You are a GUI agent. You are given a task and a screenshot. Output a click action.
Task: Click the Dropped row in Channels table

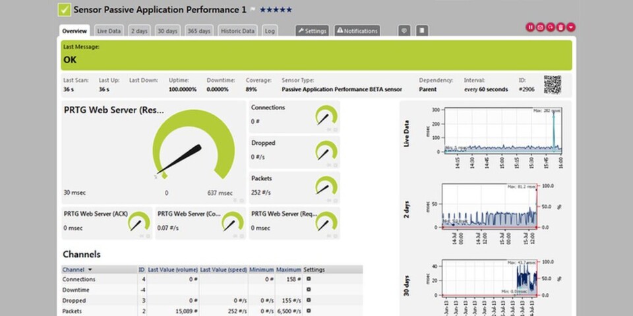tap(212, 300)
